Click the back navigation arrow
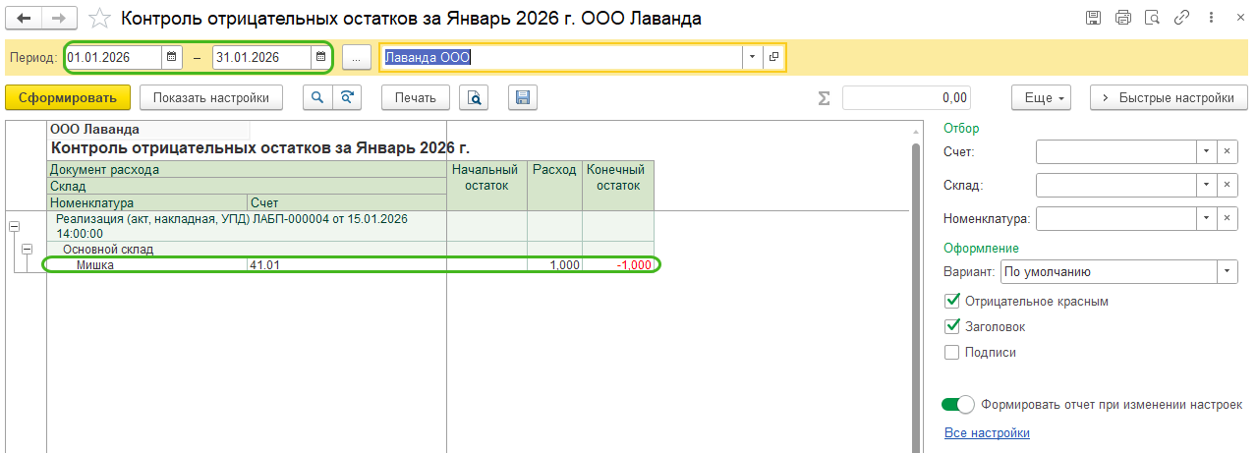 point(25,19)
